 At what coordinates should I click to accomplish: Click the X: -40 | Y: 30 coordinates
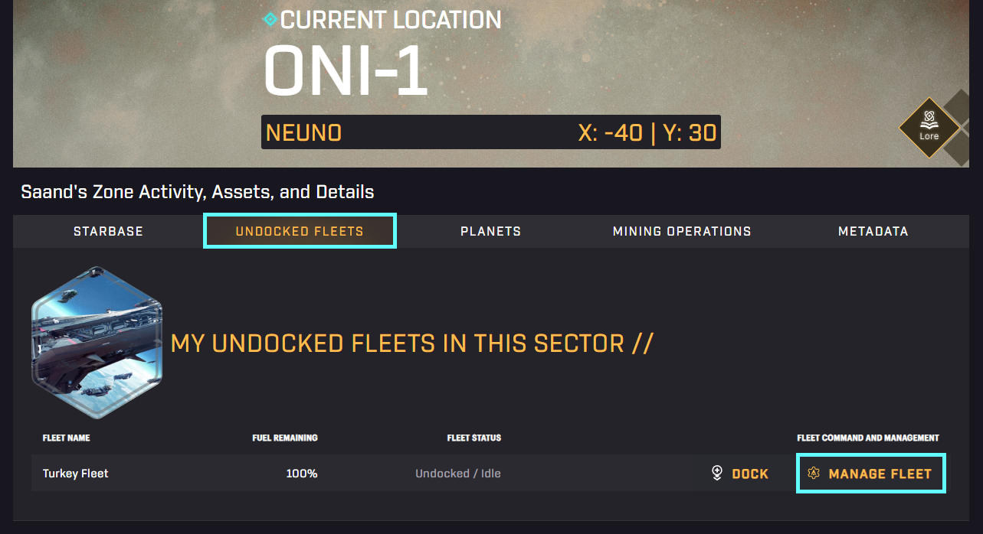coord(647,133)
